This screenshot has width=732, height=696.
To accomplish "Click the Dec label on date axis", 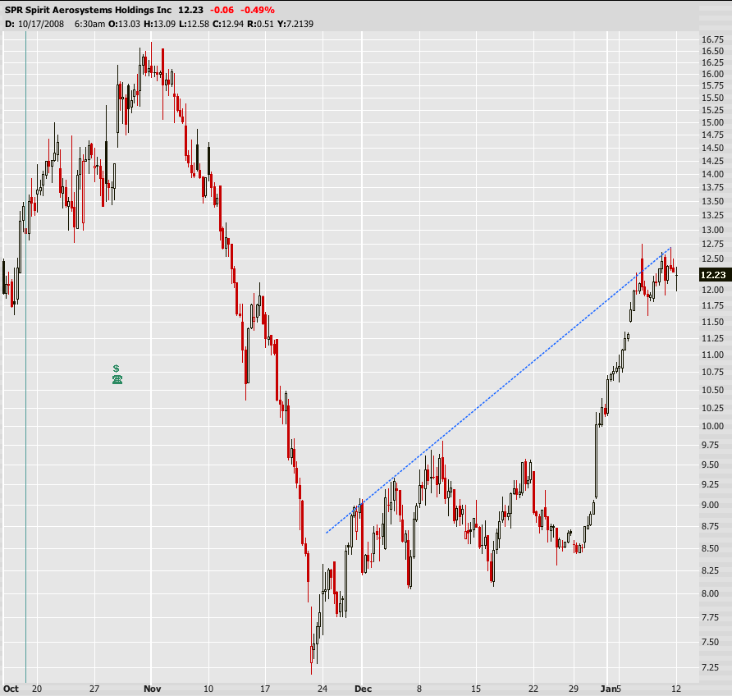I will (363, 688).
